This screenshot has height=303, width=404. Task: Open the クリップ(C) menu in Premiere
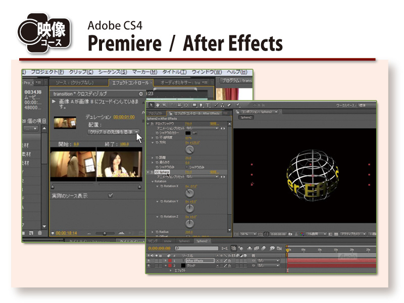[x=81, y=72]
